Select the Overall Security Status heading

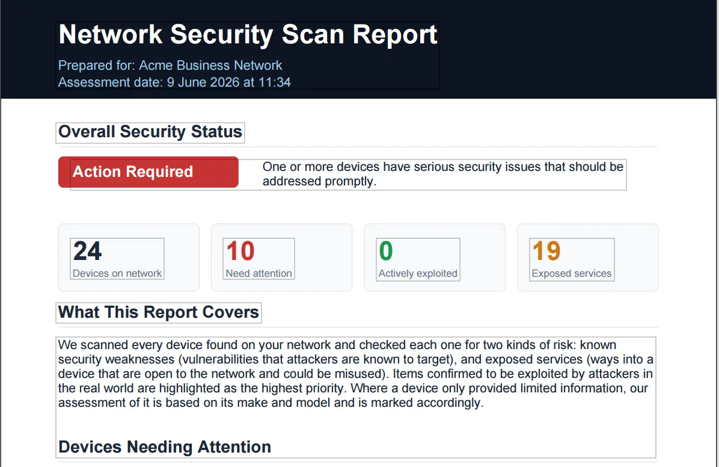(150, 132)
